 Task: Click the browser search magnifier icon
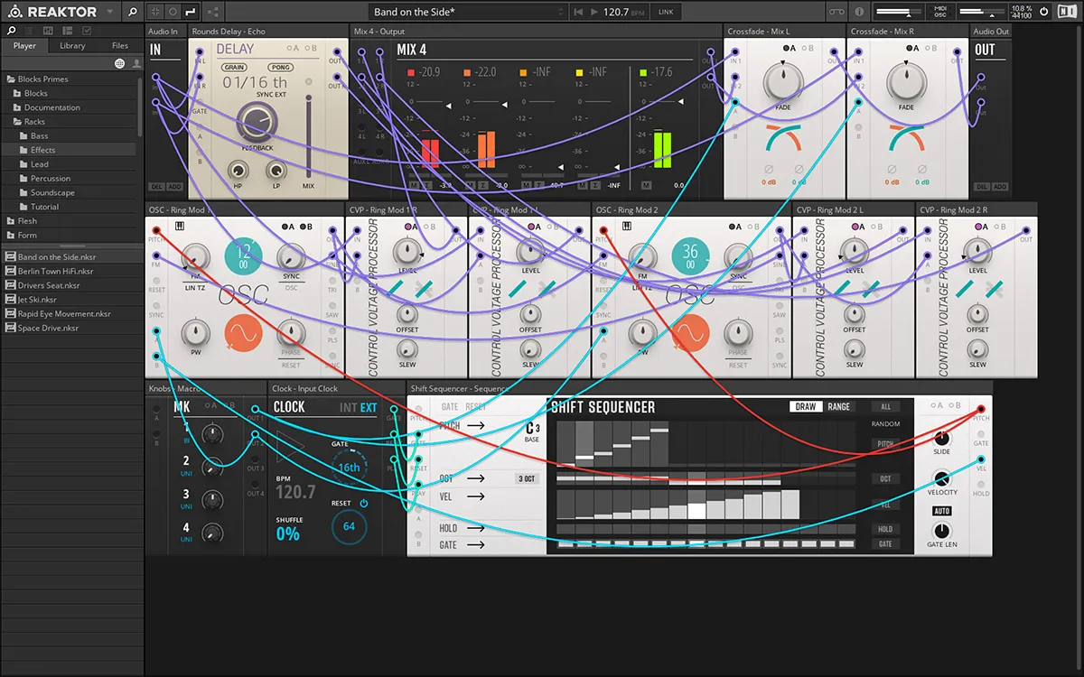coord(10,31)
